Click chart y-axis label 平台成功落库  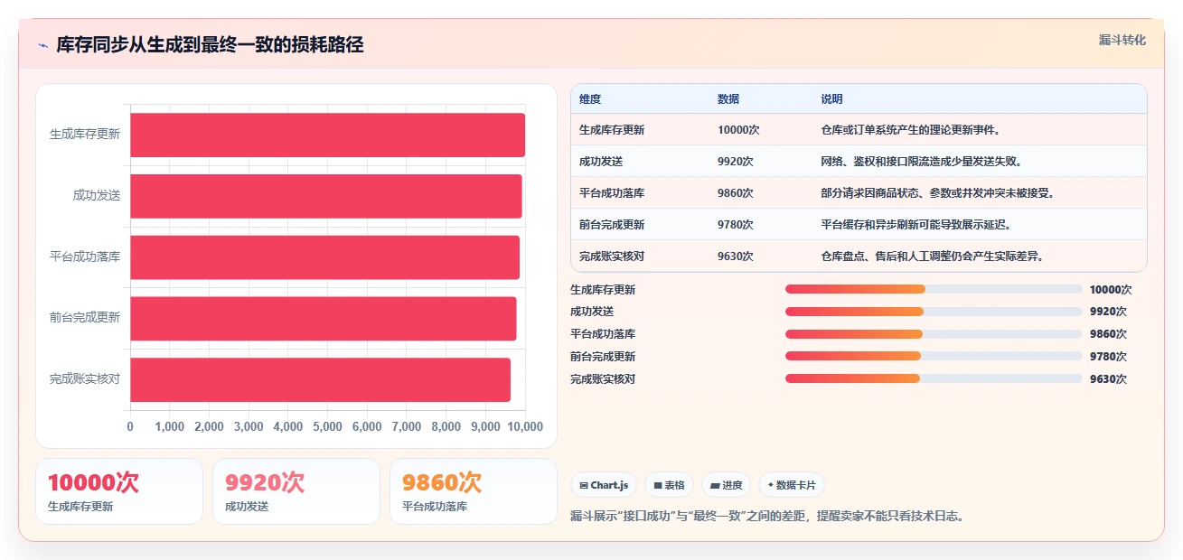point(85,257)
